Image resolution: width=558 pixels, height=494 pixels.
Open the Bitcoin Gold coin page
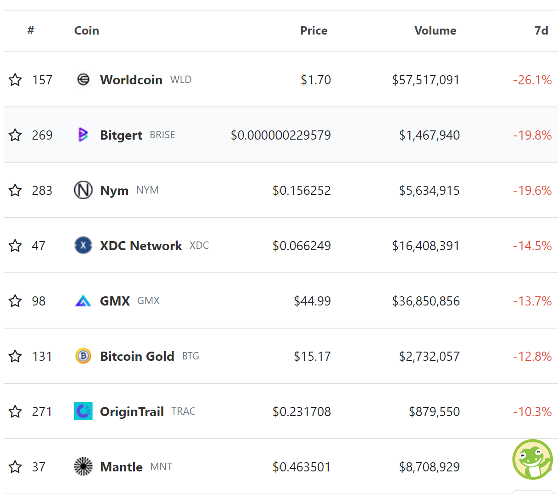point(137,356)
